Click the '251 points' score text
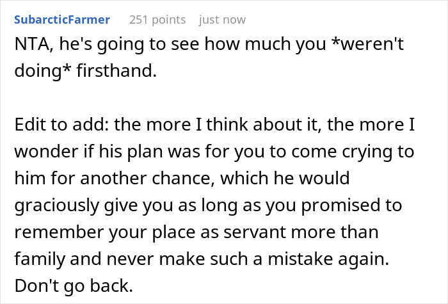This screenshot has width=448, height=304. (x=157, y=20)
